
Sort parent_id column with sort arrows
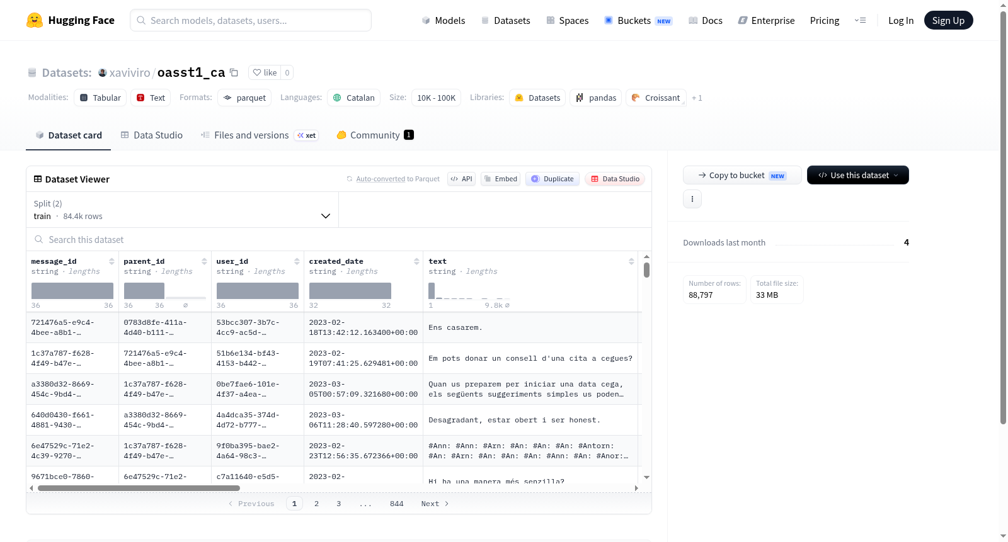204,261
